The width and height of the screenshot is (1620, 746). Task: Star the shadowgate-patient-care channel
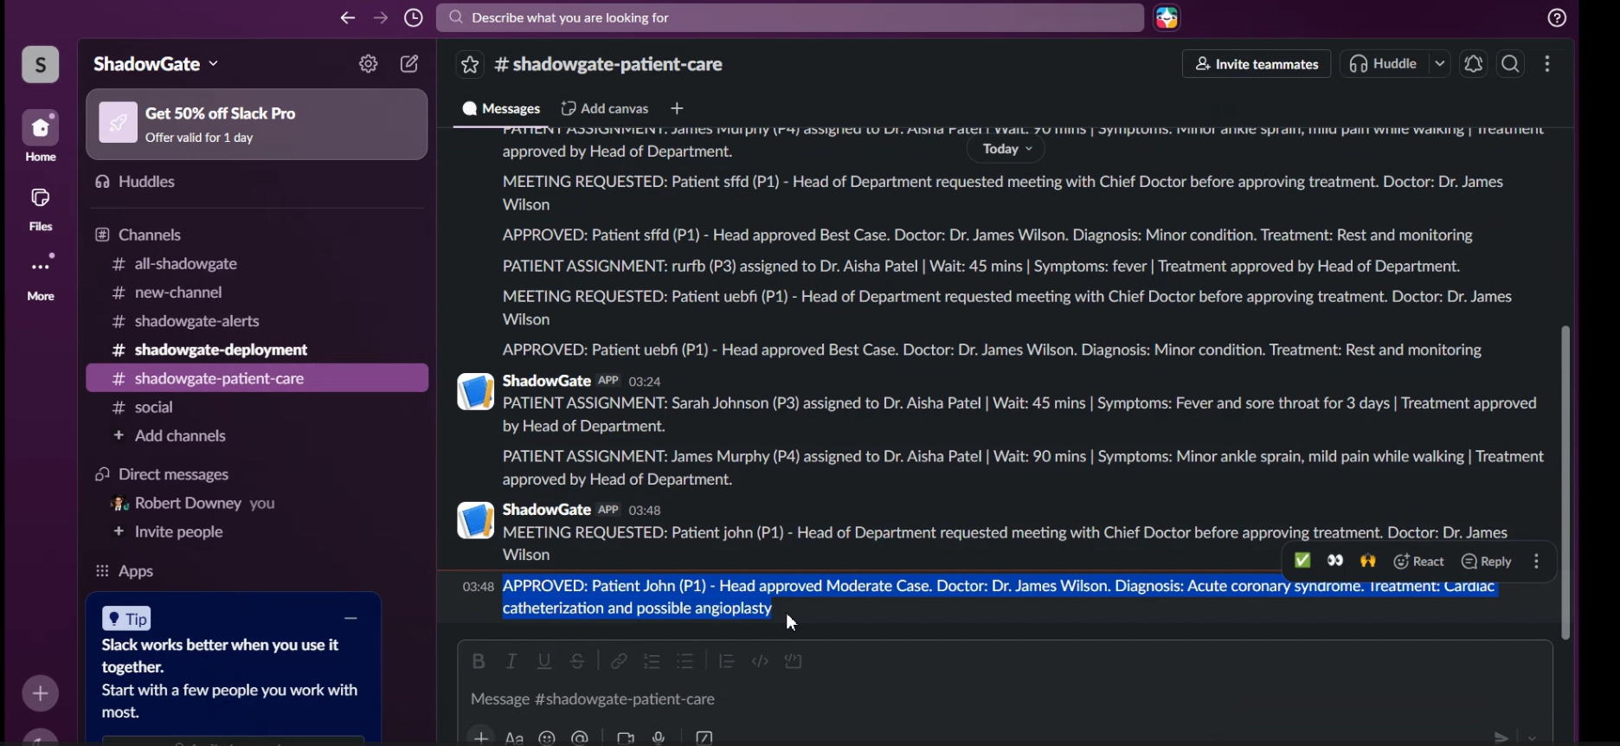point(470,65)
